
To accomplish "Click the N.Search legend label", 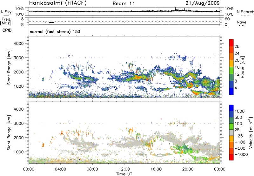I will (x=245, y=12).
